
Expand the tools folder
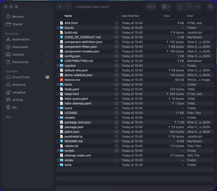coord(58,165)
